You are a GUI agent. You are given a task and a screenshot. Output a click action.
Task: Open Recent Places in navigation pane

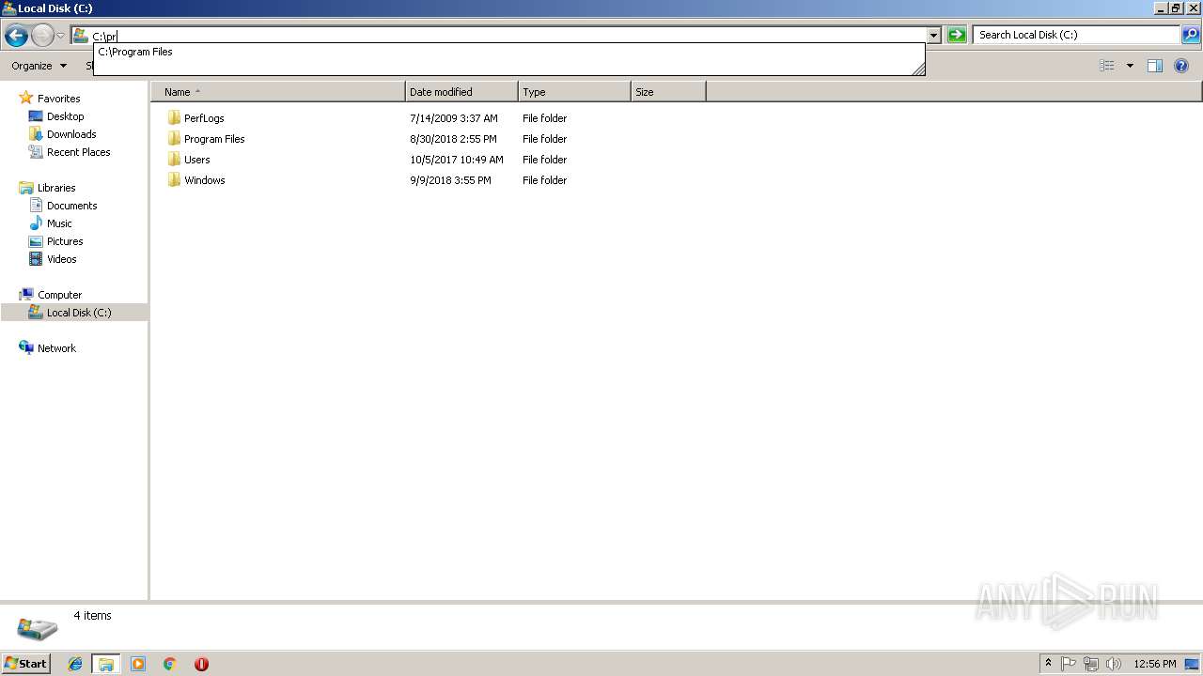pos(78,152)
